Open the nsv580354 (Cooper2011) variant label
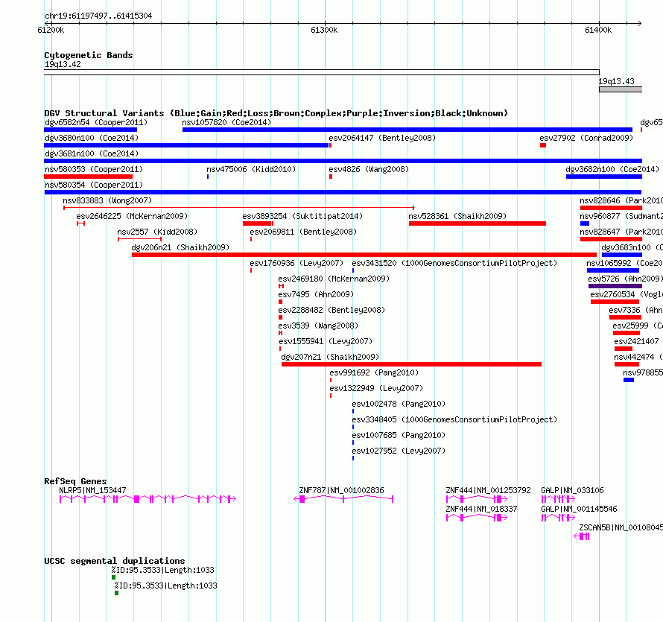 pos(94,185)
